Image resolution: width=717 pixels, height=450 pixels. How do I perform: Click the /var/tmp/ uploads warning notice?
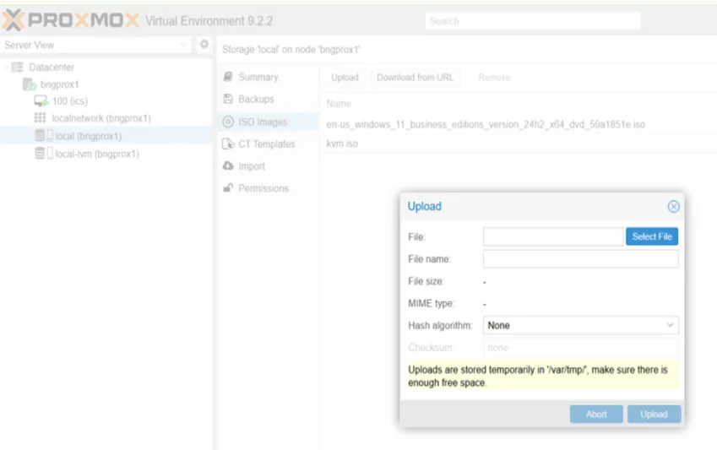(542, 376)
